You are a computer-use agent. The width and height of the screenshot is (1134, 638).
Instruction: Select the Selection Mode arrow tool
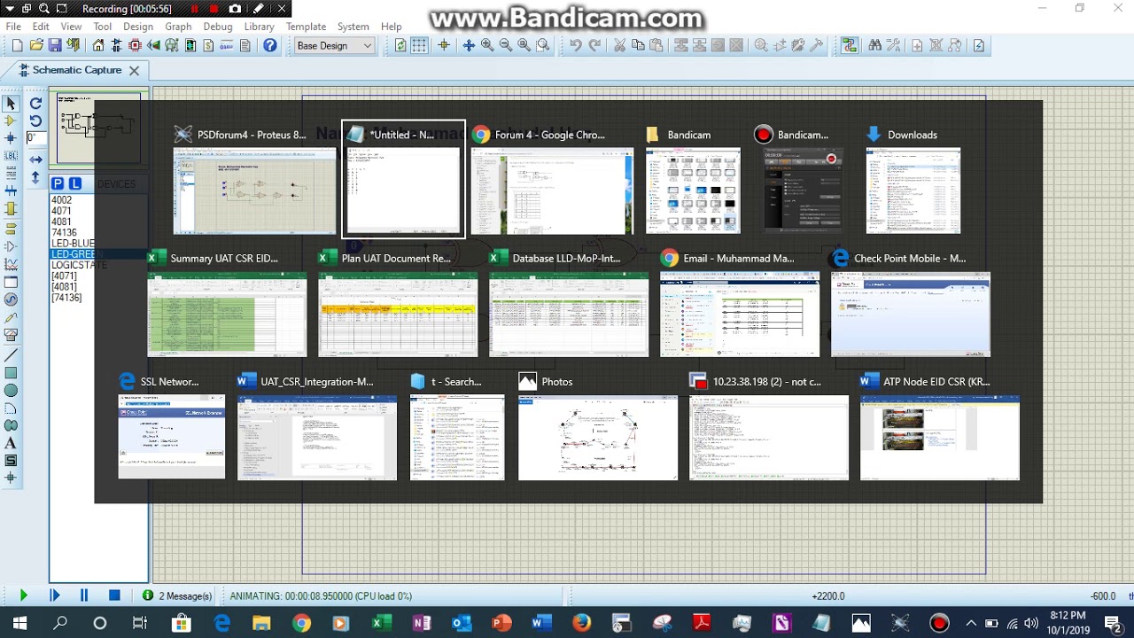11,103
